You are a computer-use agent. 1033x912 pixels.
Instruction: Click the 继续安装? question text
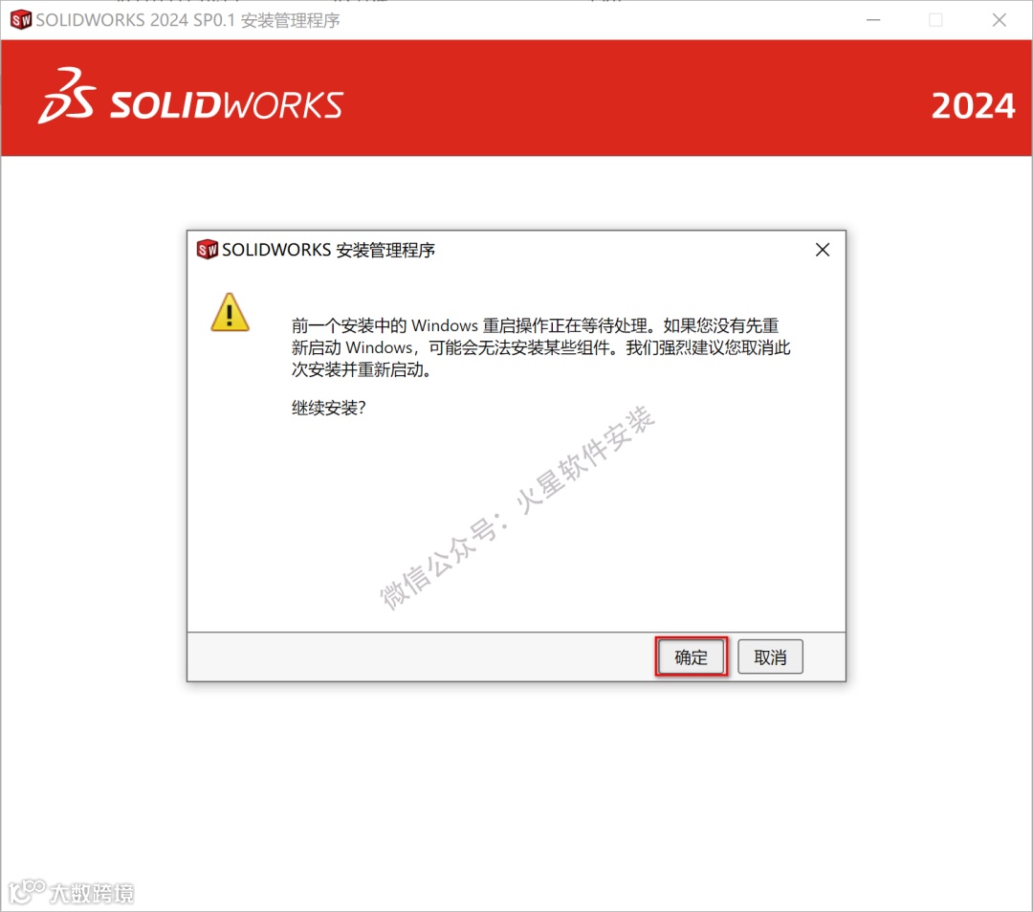click(329, 408)
